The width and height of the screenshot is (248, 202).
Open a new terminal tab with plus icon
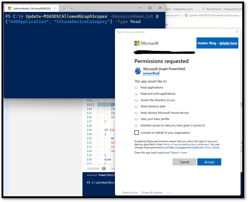[64, 8]
